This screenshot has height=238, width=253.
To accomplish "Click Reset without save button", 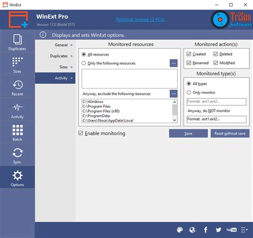I will point(230,133).
